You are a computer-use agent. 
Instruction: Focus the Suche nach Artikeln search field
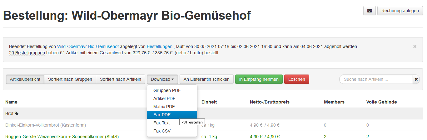coord(376,80)
